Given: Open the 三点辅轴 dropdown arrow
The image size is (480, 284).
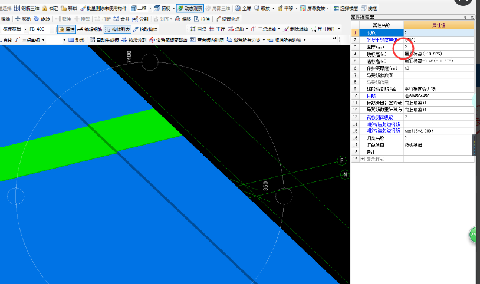Looking at the screenshot, I should click(x=279, y=29).
